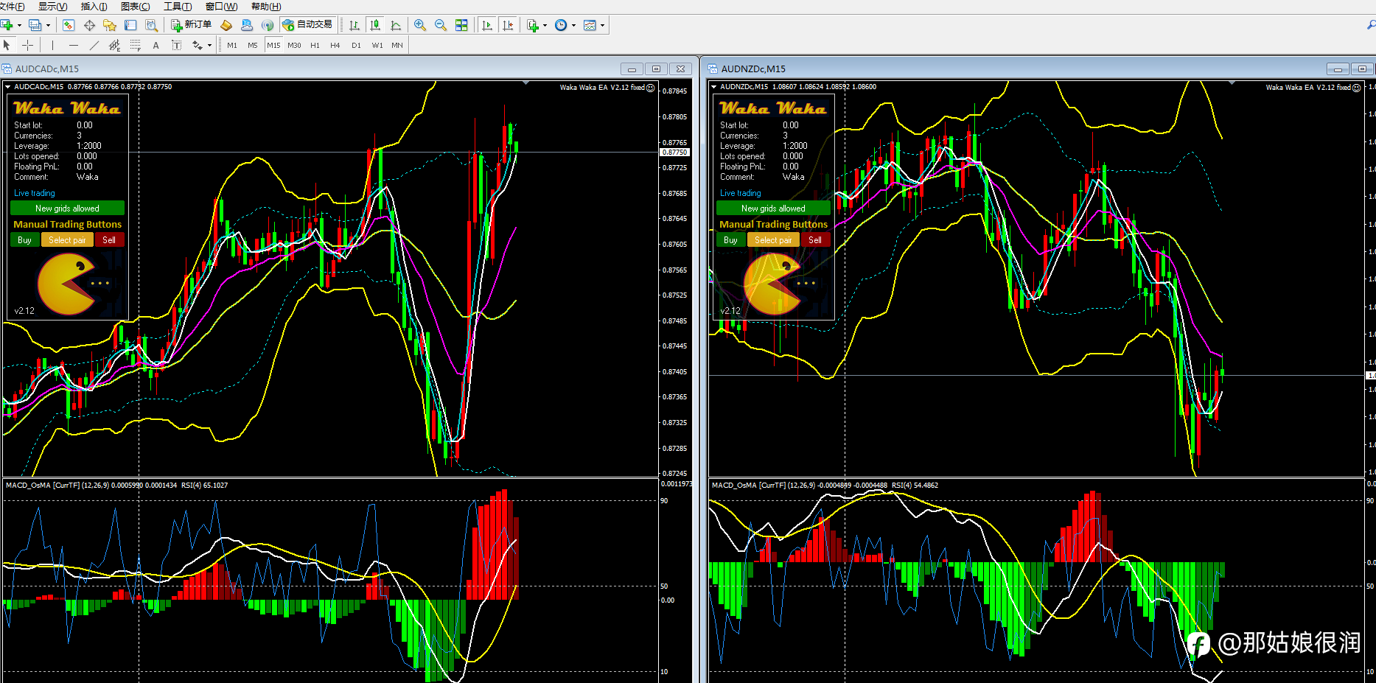Select the H1 timeframe
This screenshot has height=683, width=1376.
point(315,46)
